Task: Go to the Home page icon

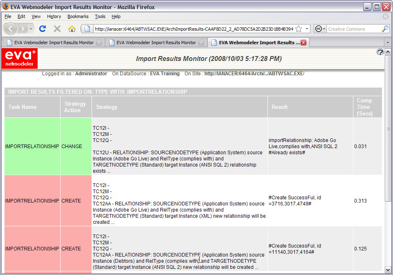Action: click(x=72, y=29)
